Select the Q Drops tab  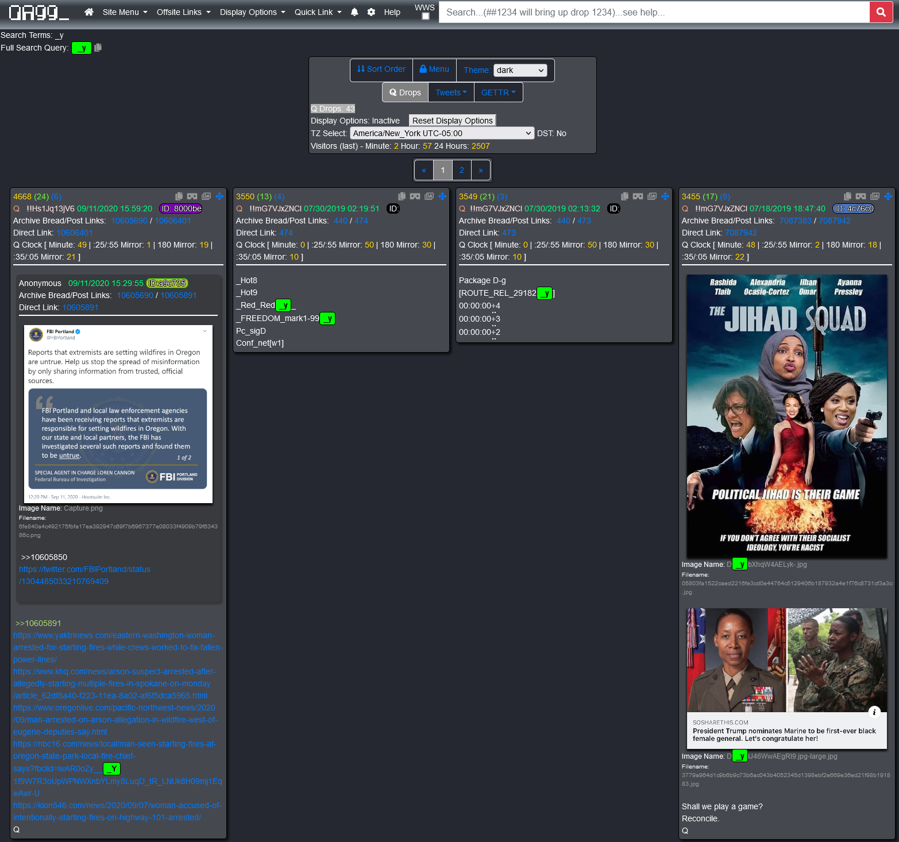coord(405,92)
